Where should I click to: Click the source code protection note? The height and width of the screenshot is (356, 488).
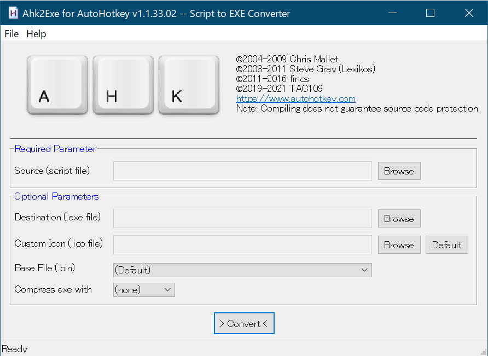(x=358, y=108)
